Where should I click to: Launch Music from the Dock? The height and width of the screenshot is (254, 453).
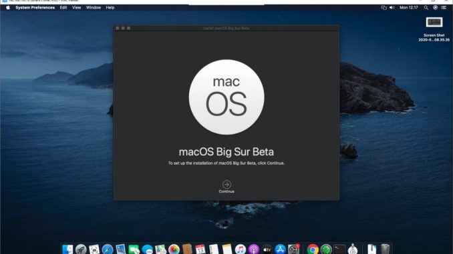click(241, 249)
